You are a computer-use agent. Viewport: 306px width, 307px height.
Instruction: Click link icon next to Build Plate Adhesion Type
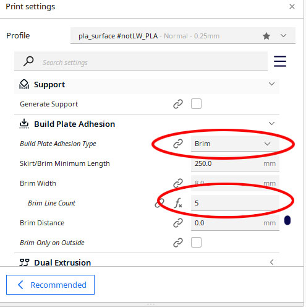click(178, 144)
